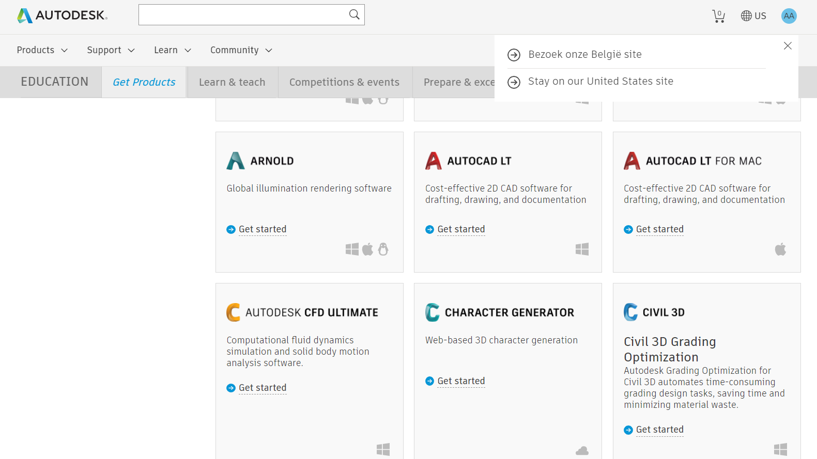Click the search magnifier icon
Viewport: 817px width, 459px height.
(354, 14)
